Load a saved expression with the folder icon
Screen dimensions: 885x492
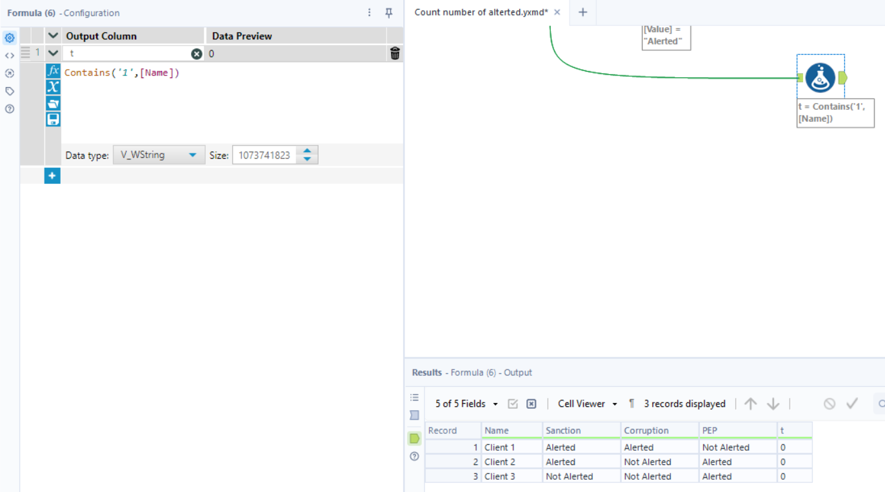53,103
